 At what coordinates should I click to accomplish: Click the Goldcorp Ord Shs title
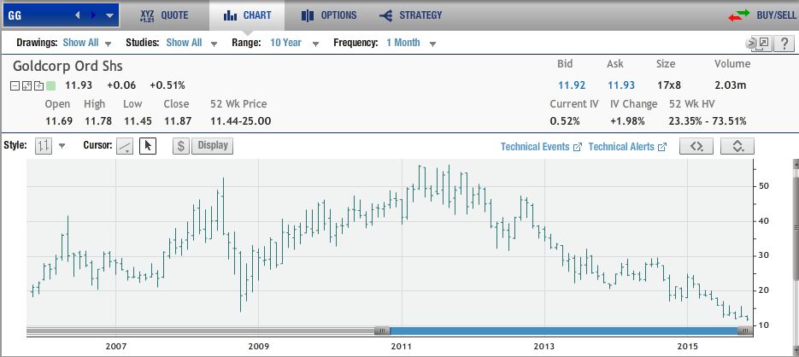click(x=68, y=67)
